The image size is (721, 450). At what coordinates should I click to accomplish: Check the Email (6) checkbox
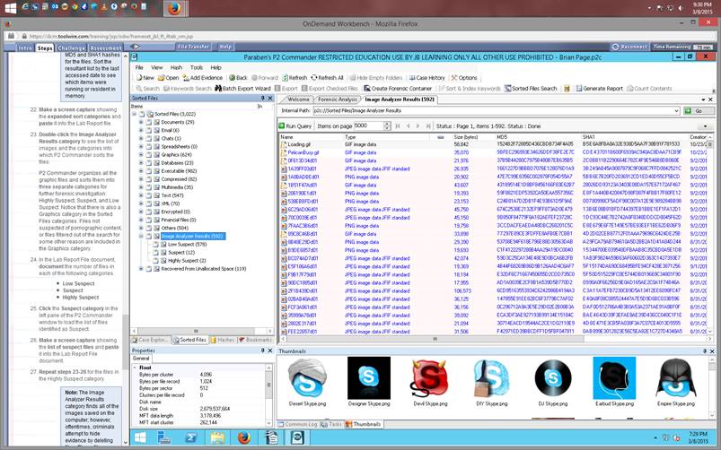[148, 130]
